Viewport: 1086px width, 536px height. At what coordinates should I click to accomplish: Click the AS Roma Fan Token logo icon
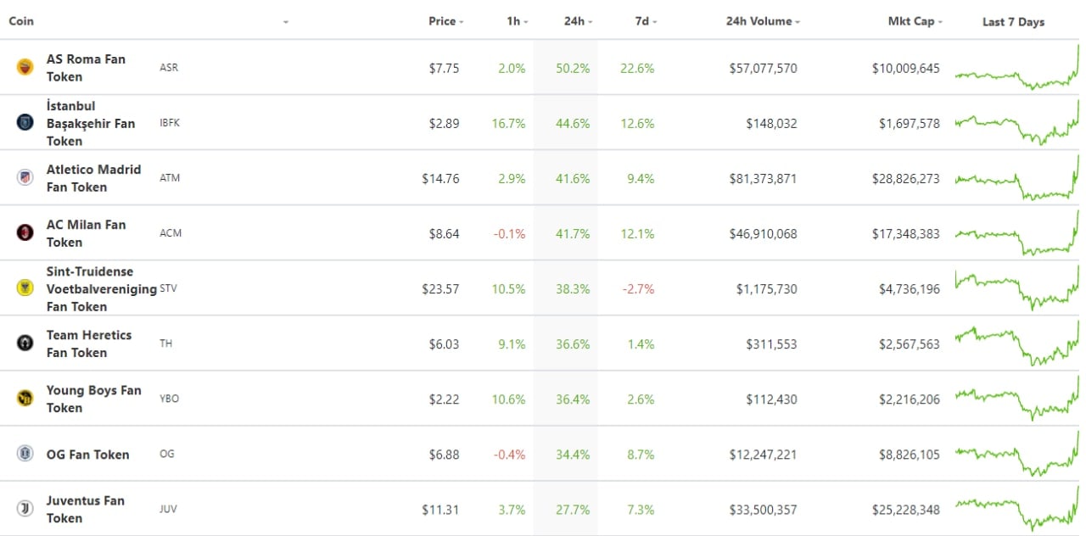tap(25, 67)
